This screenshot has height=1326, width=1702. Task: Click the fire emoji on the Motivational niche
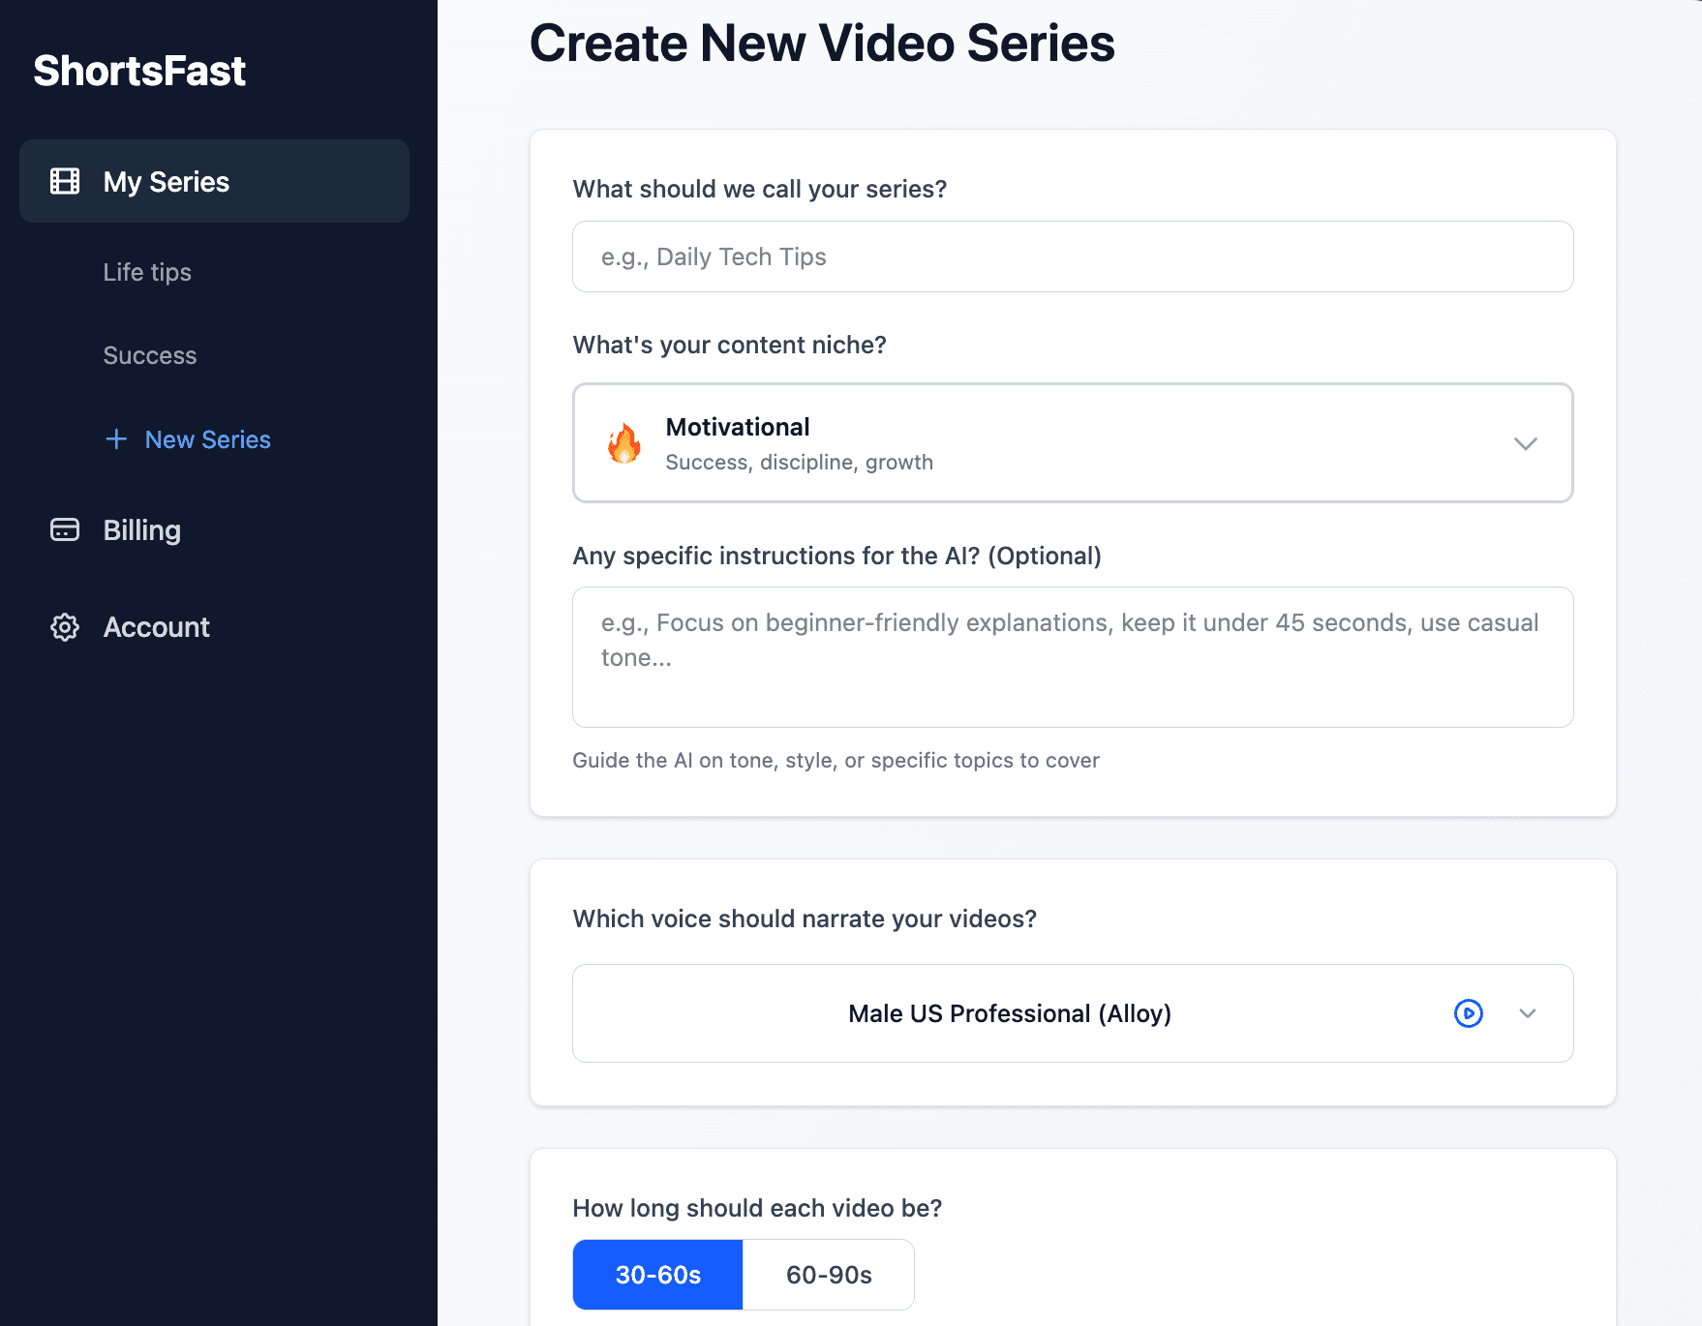click(624, 443)
